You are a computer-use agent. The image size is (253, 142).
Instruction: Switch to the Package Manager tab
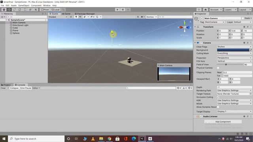[x=85, y=14]
